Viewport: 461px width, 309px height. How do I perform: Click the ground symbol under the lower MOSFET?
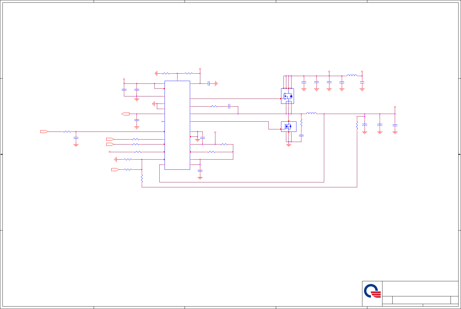click(x=289, y=145)
